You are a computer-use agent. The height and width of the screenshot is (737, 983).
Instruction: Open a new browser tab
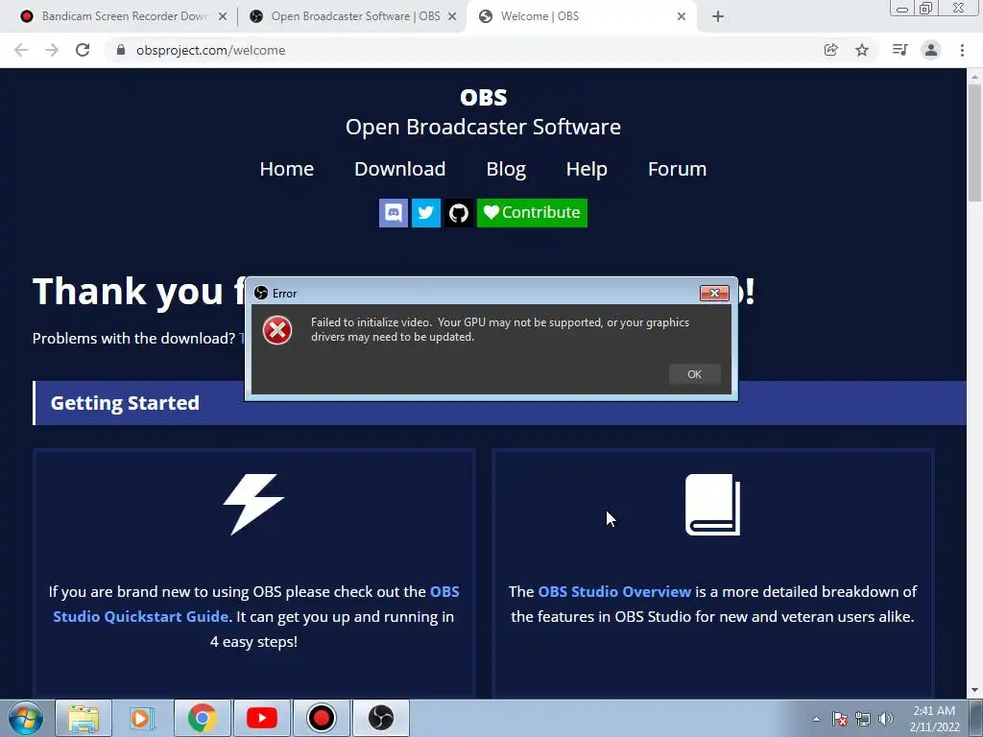718,16
